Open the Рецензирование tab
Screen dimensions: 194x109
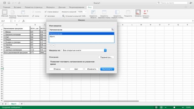click(77, 7)
